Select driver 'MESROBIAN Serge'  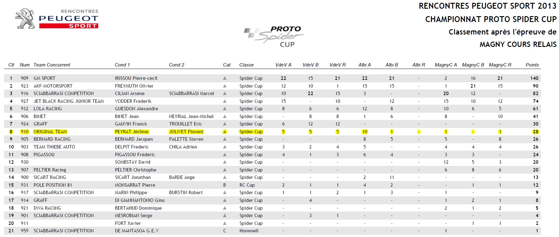[133, 216]
